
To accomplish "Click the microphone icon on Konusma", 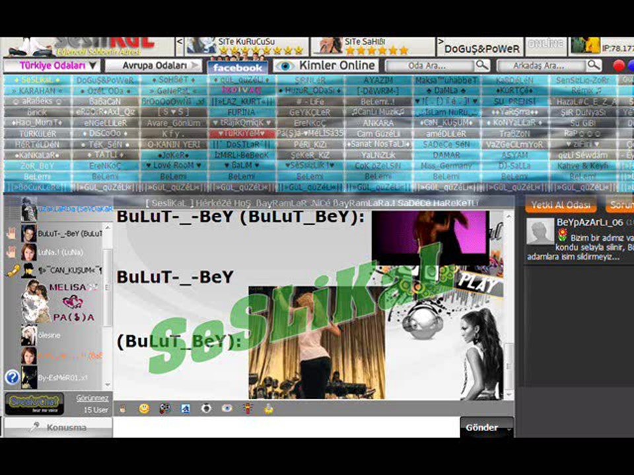I will coord(36,427).
